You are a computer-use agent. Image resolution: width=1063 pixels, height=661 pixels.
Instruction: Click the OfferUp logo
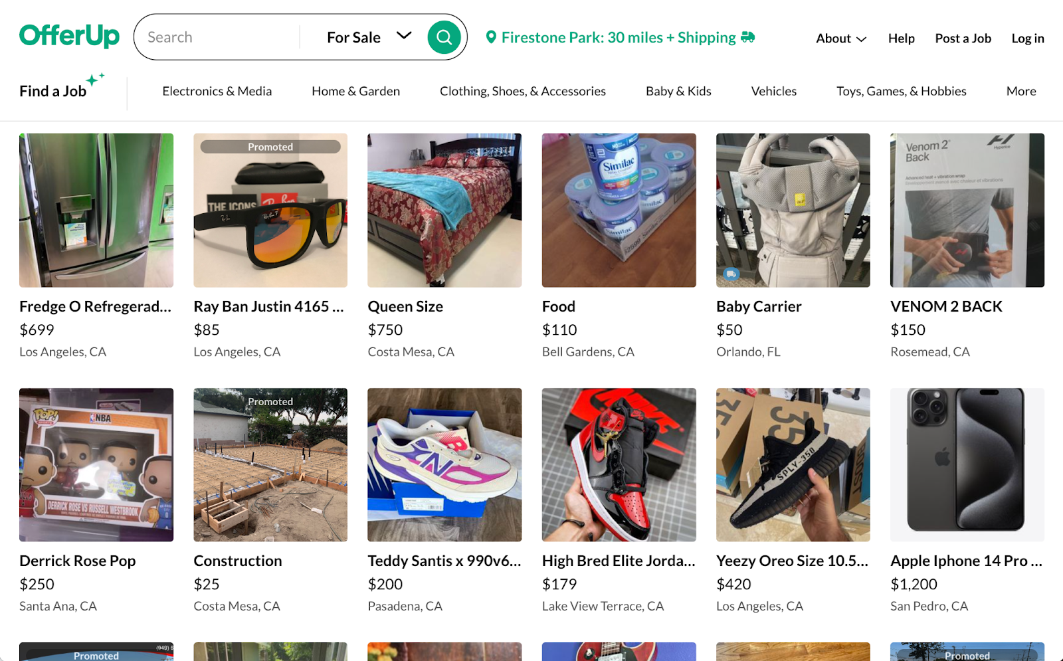click(69, 36)
